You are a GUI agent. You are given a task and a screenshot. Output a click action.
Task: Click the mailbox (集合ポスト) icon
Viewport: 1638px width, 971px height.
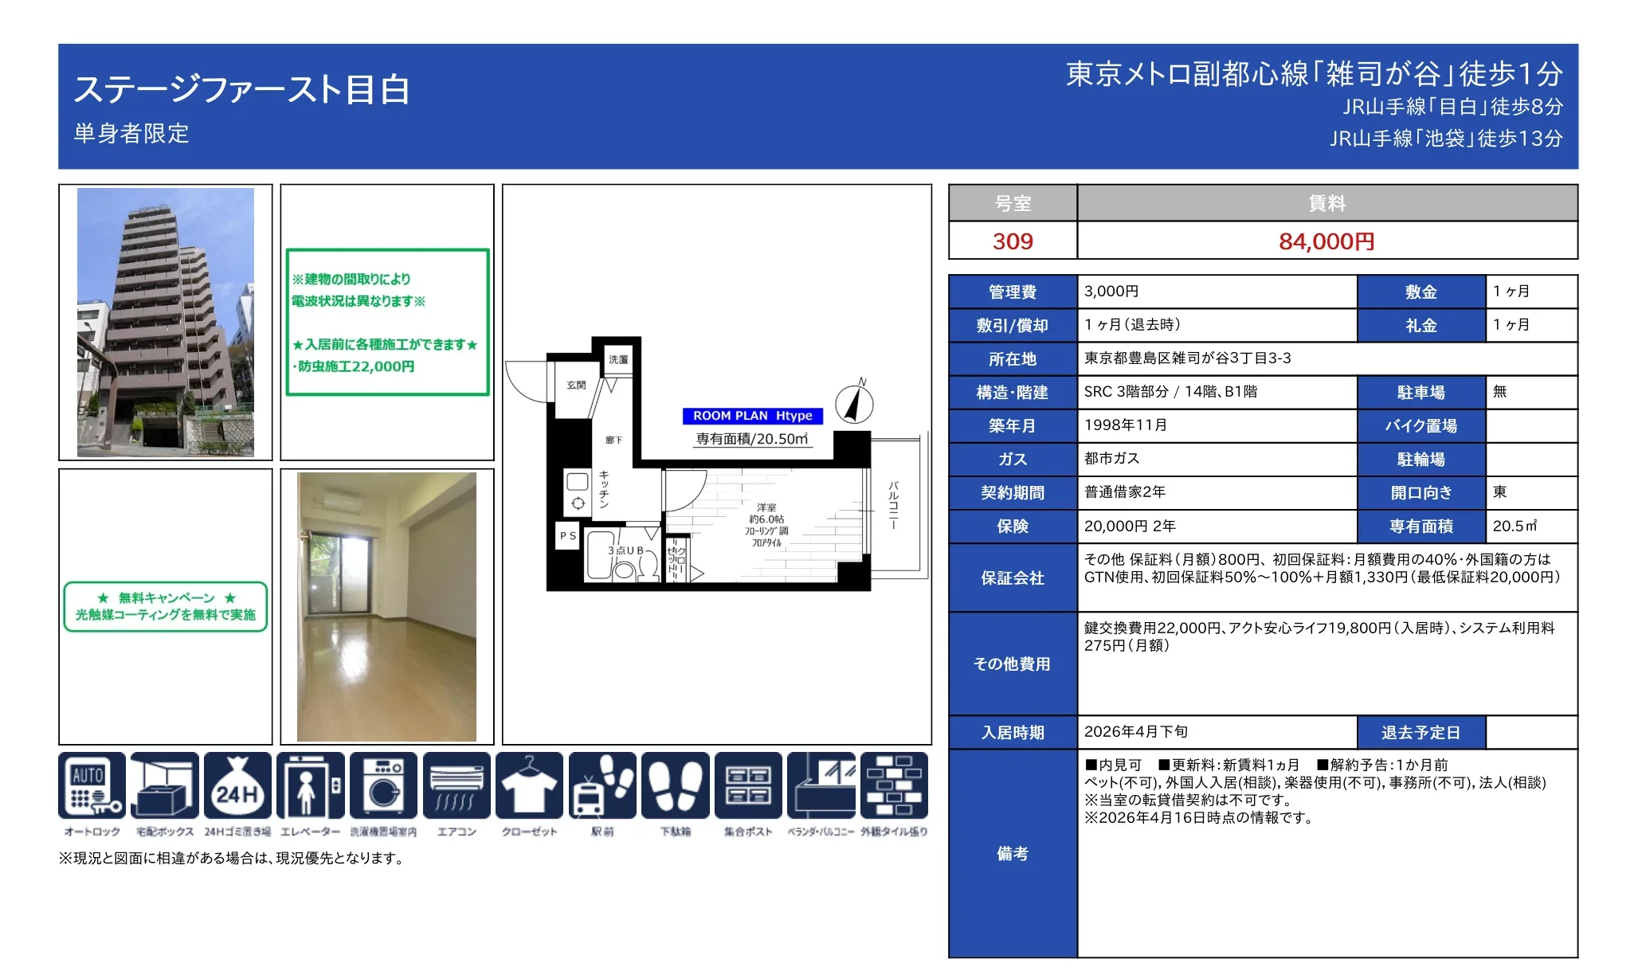(x=748, y=786)
